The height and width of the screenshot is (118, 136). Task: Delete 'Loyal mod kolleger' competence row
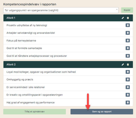tap(128, 72)
